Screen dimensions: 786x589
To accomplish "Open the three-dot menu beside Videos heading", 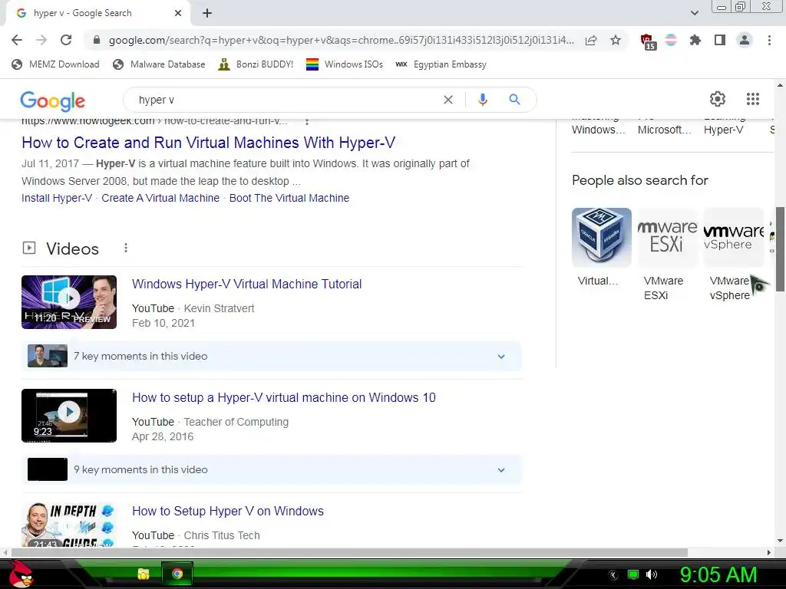I will pos(125,248).
